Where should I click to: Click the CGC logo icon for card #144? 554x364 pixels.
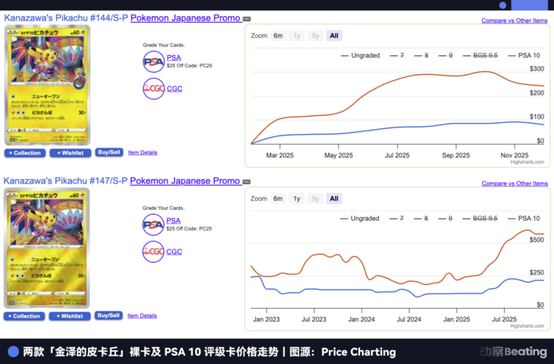pyautogui.click(x=153, y=89)
